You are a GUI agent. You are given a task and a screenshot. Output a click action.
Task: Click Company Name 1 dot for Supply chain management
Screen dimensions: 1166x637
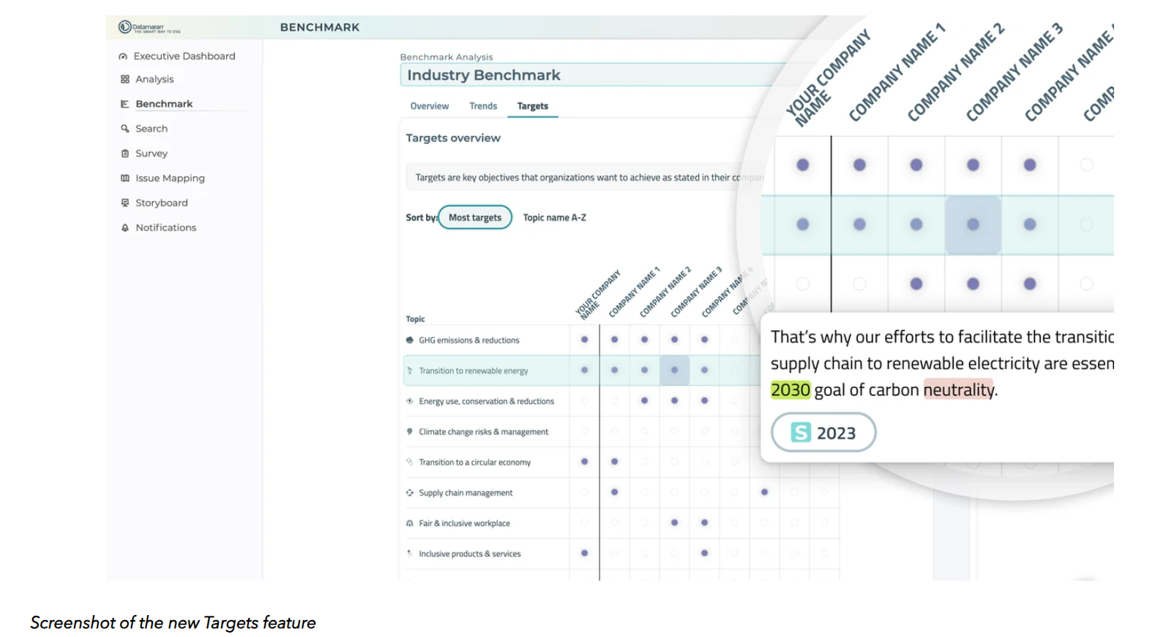(x=615, y=492)
